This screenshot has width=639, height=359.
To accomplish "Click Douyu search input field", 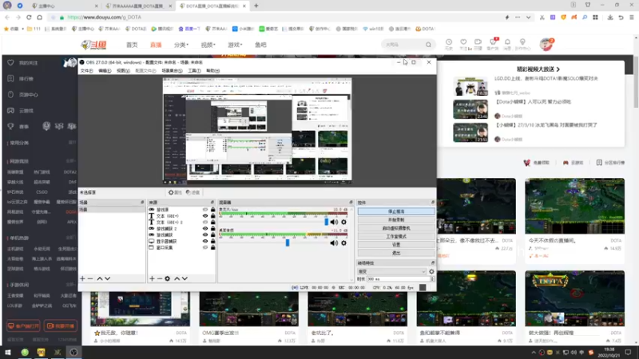I will [x=403, y=45].
